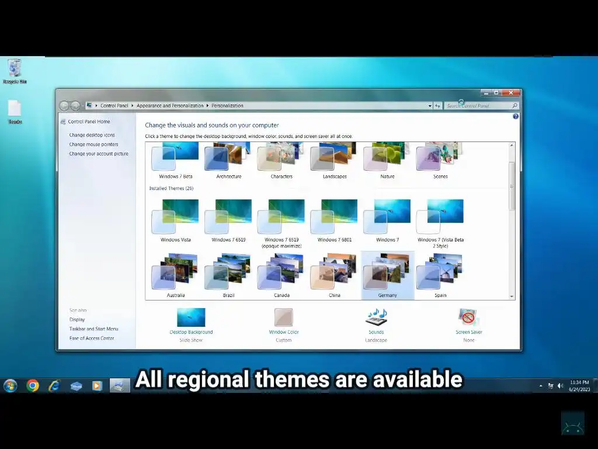
Task: Open Change your account picture link
Action: [x=99, y=154]
